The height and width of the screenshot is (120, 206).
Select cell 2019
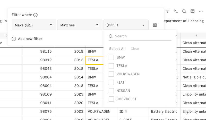click(x=70, y=52)
